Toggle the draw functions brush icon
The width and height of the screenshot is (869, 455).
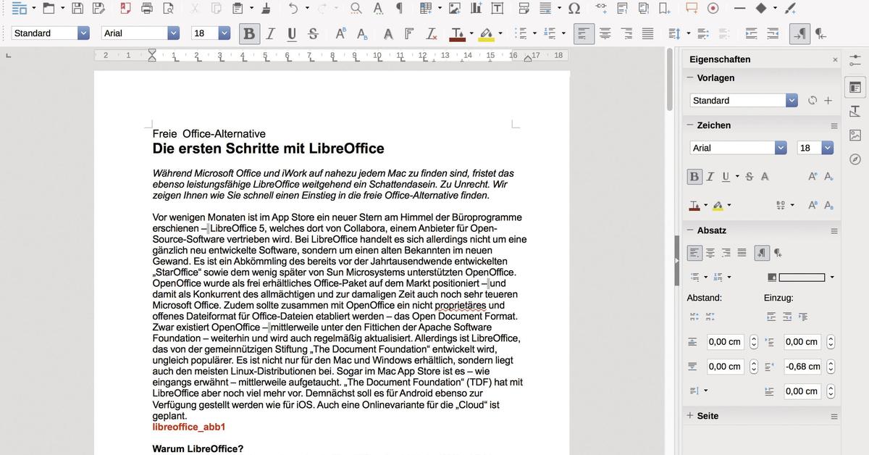[x=791, y=9]
